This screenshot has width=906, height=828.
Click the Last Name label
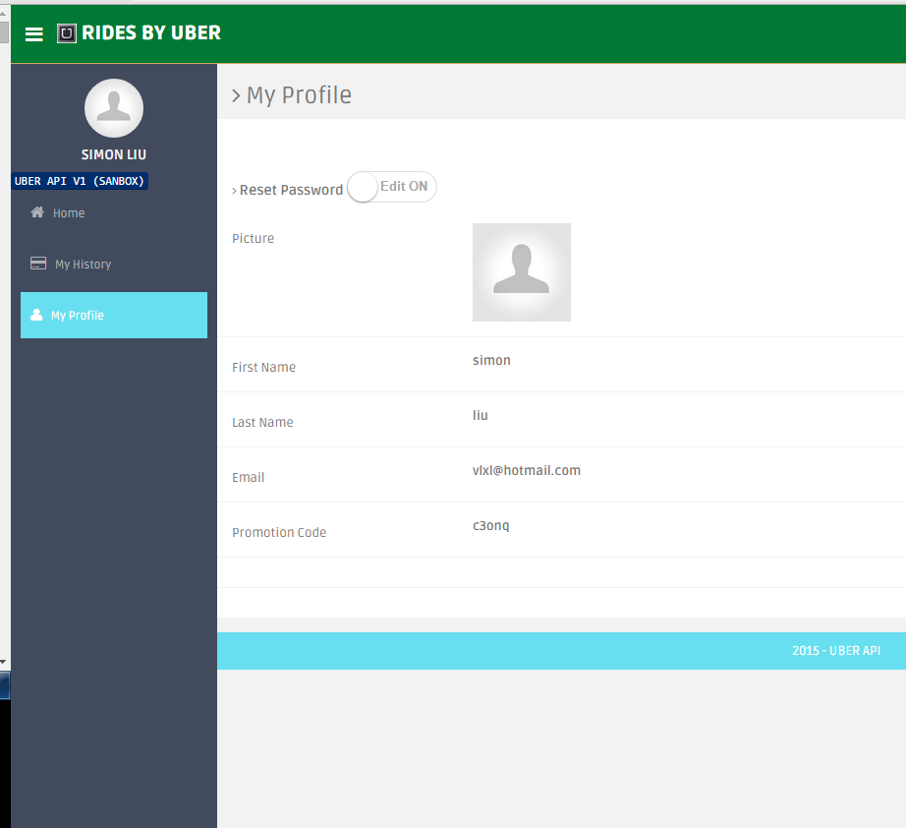coord(263,422)
